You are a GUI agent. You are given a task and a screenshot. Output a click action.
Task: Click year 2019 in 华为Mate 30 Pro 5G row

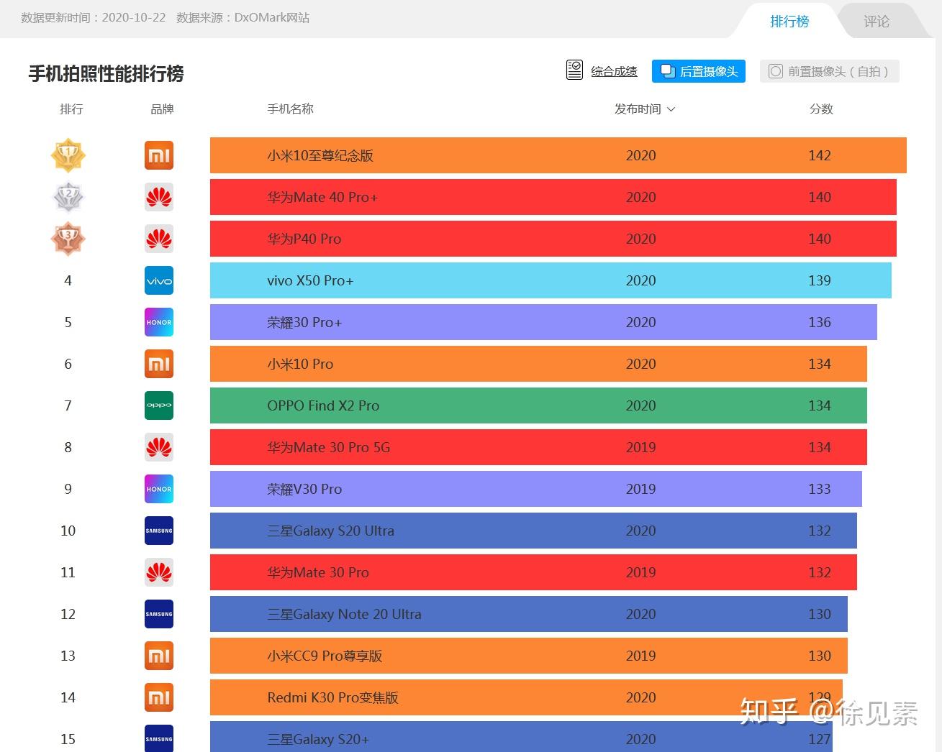[640, 447]
